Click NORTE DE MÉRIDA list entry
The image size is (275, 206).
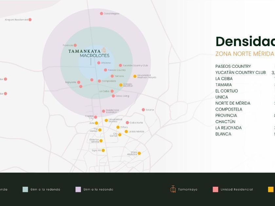coord(233,103)
